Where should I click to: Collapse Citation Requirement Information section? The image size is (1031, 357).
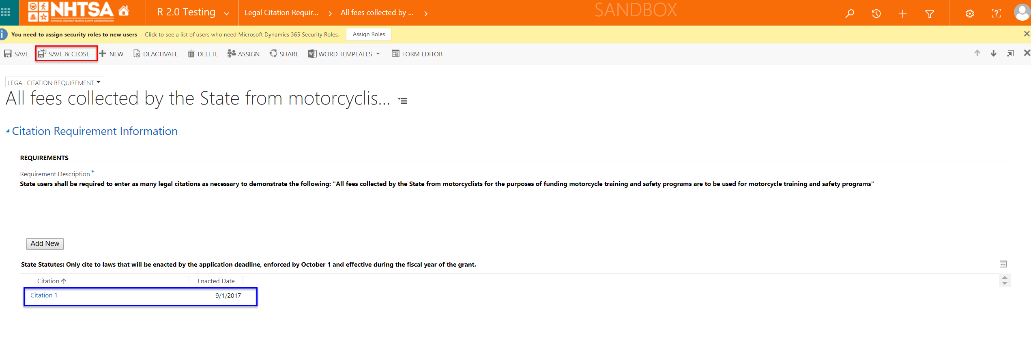coord(8,131)
